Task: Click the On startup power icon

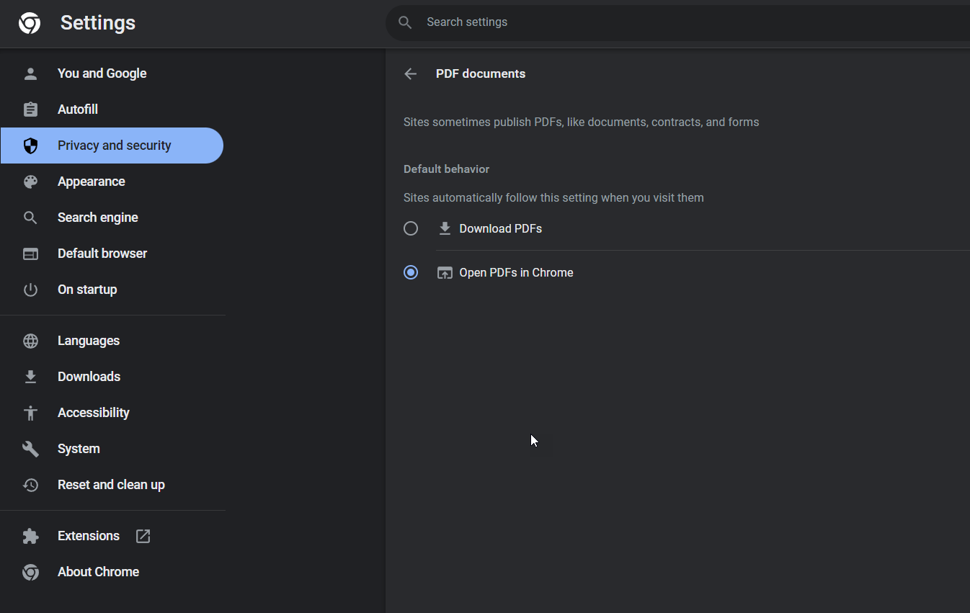Action: point(30,290)
